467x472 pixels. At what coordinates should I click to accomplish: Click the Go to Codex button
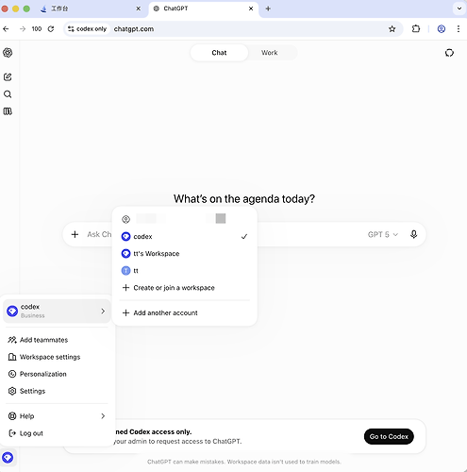389,436
